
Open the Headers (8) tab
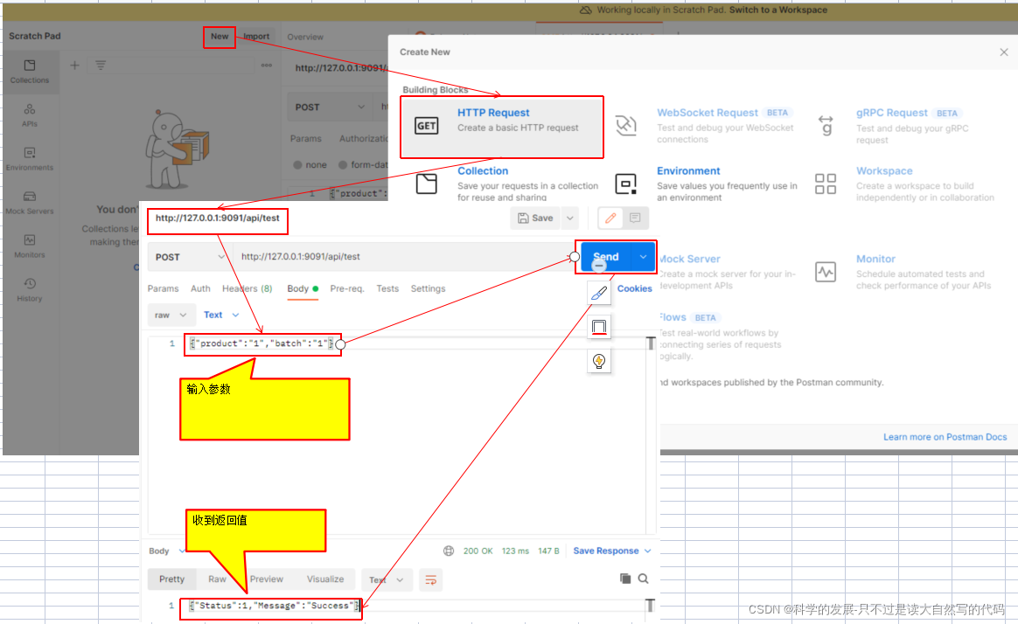tap(247, 288)
